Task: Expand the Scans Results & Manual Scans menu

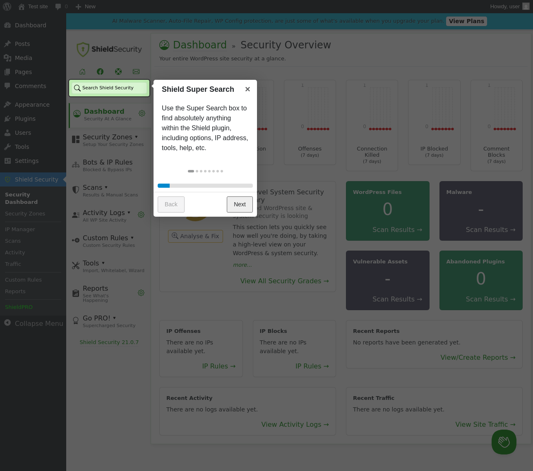Action: tap(106, 187)
